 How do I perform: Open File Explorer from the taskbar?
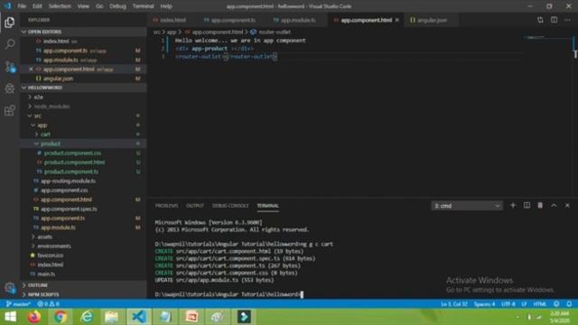click(x=112, y=317)
